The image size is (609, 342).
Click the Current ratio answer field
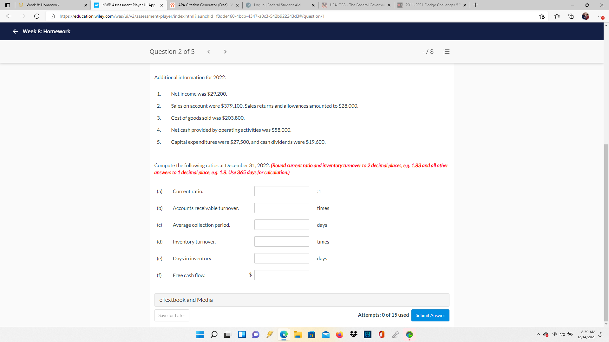(x=281, y=191)
